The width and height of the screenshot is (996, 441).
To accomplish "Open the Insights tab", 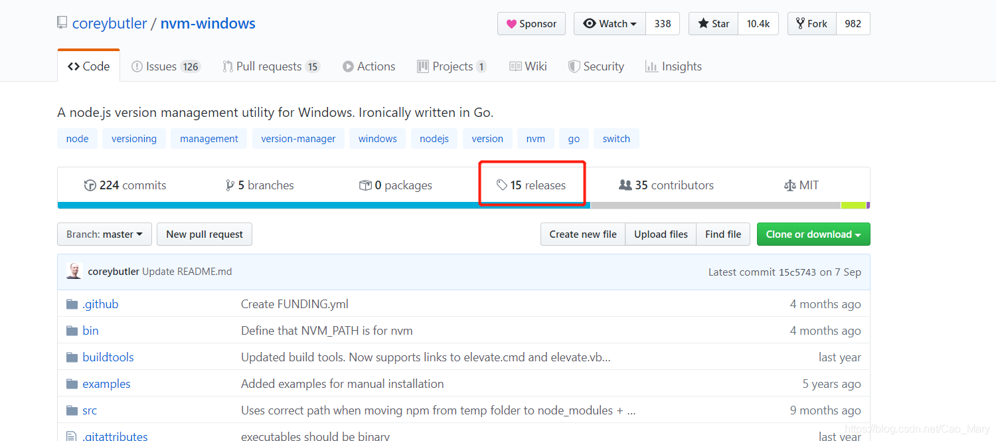I will point(673,66).
